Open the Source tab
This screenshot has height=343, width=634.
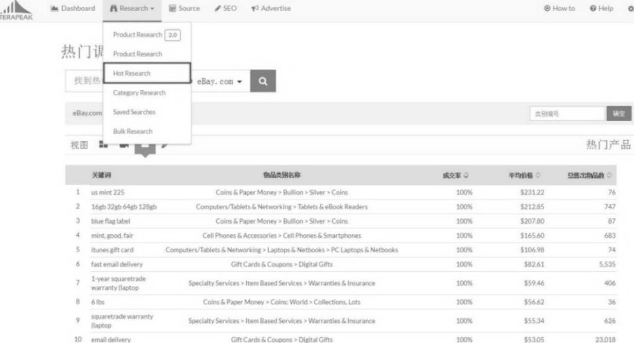[184, 8]
